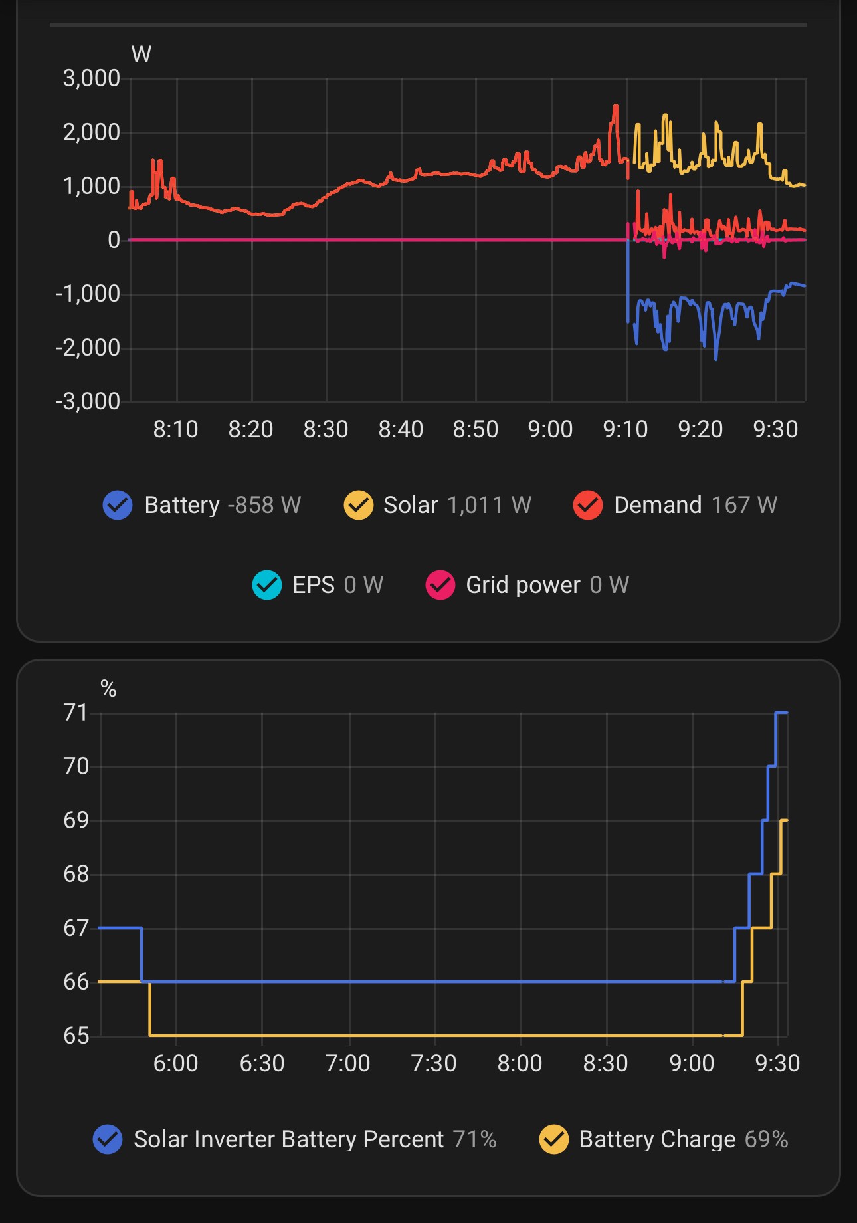Click the Demand legend label
Image resolution: width=857 pixels, height=1223 pixels.
(x=658, y=505)
